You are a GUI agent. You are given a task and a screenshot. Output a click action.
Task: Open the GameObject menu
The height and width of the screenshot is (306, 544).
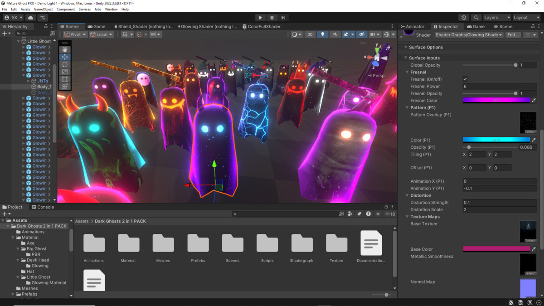[43, 9]
